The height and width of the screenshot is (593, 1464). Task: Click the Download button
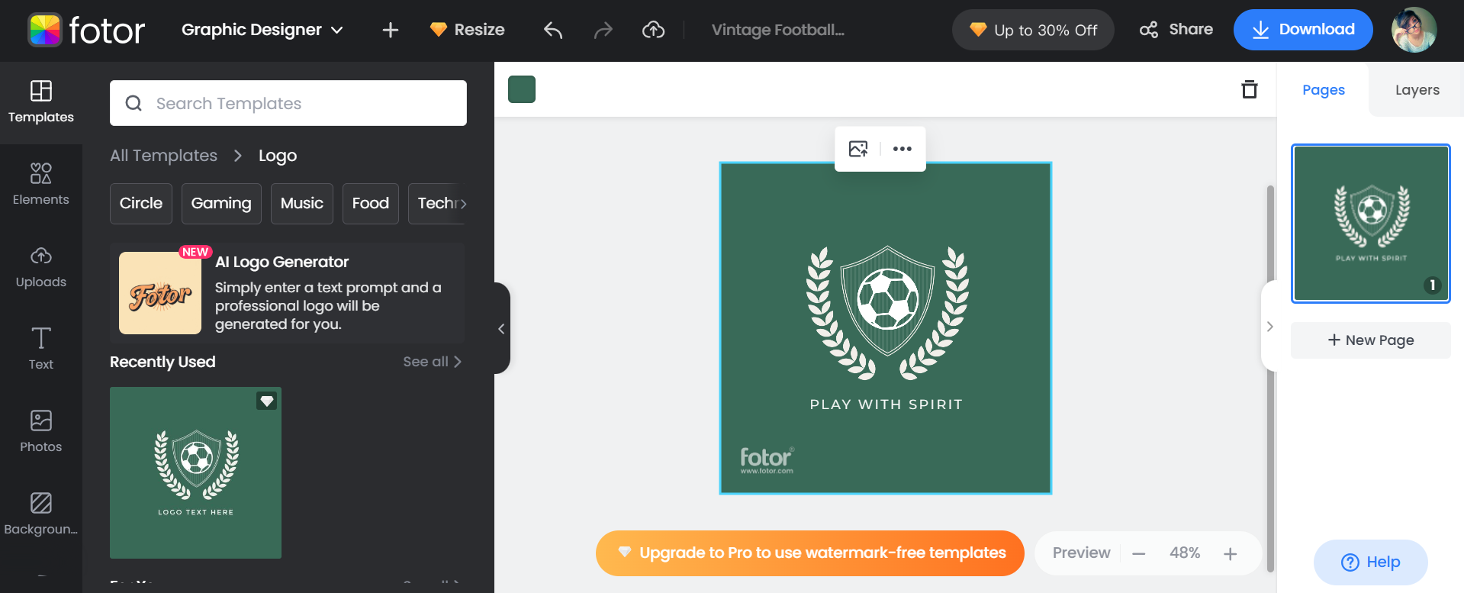(x=1302, y=30)
